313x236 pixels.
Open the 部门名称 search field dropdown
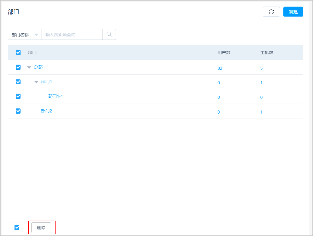(x=25, y=34)
